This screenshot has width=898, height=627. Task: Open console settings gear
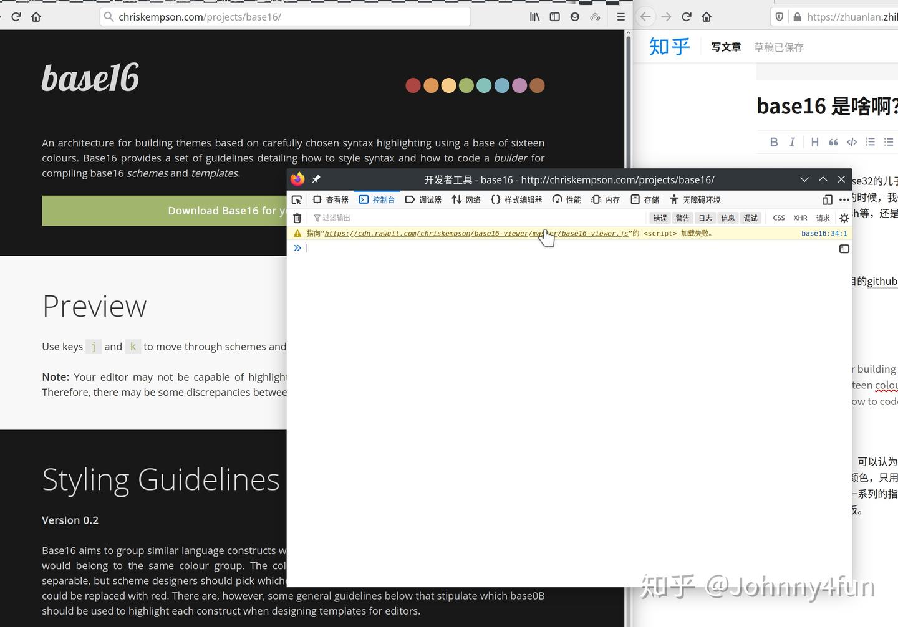click(x=844, y=218)
